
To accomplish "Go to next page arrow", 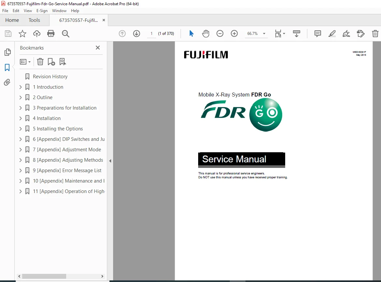I will pos(137,34).
